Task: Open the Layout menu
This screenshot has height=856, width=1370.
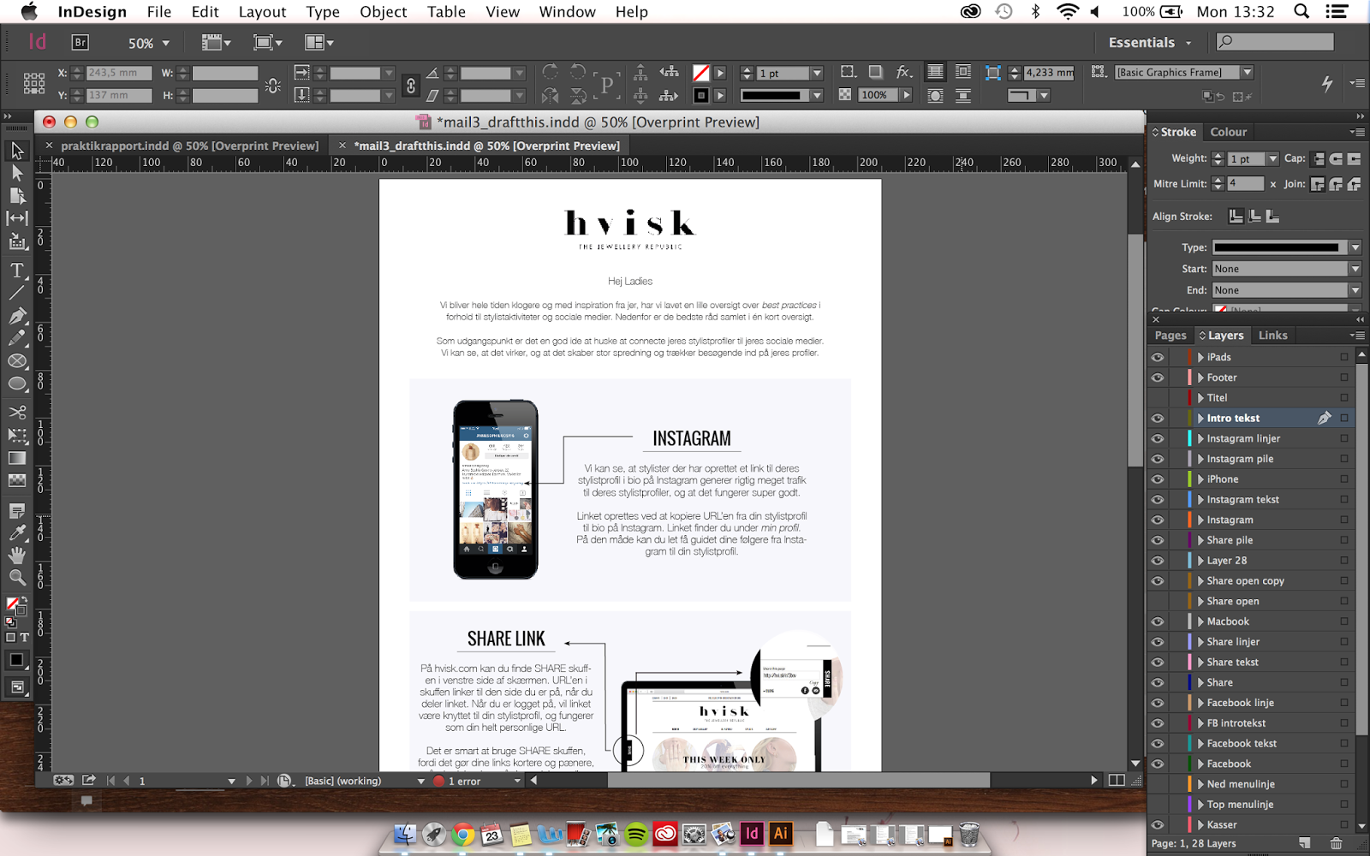Action: [262, 11]
